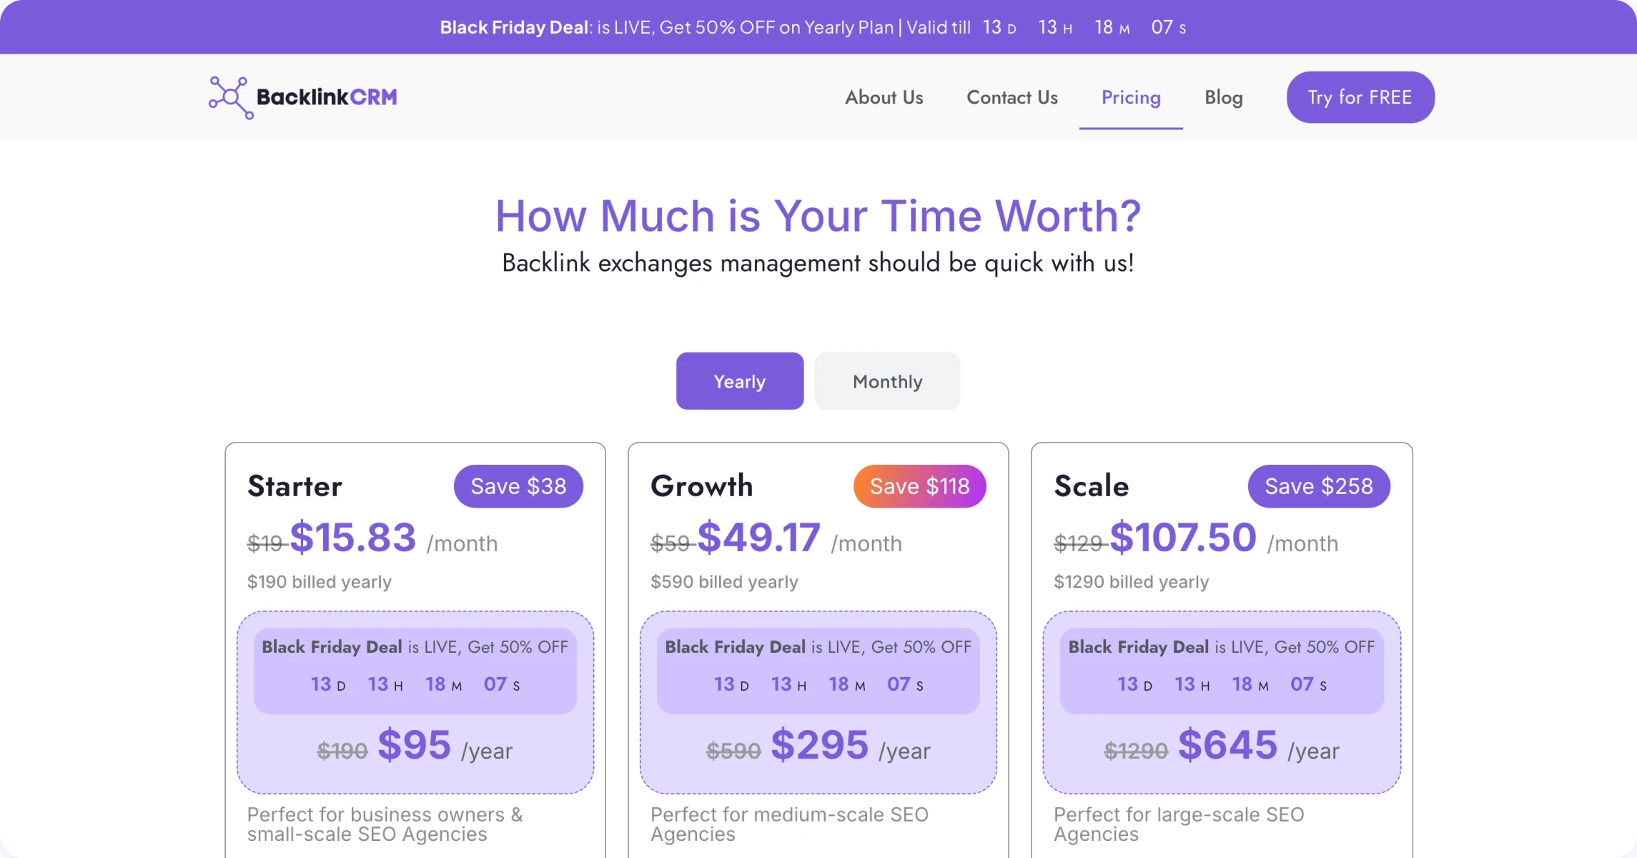
Task: Click the Growth plan title
Action: pos(701,486)
